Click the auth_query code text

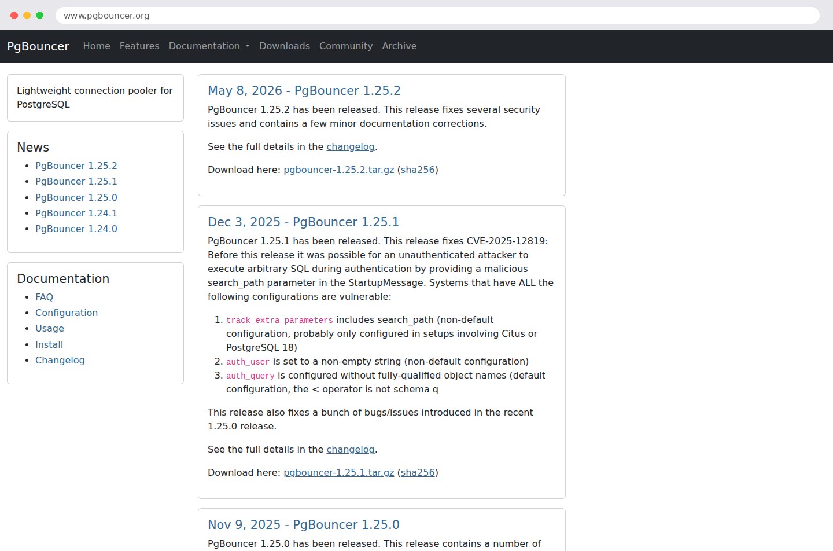[x=250, y=376]
